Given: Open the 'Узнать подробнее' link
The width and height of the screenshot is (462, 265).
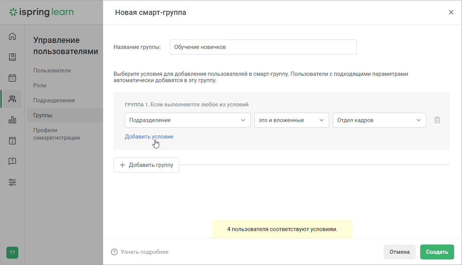Looking at the screenshot, I should 145,252.
